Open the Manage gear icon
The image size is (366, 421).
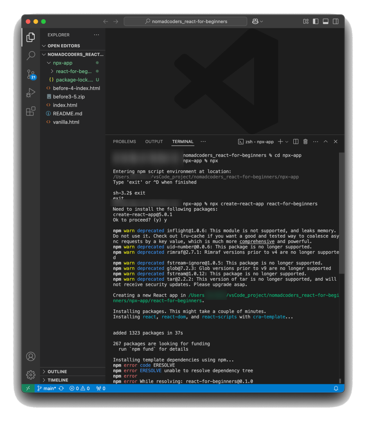point(30,374)
